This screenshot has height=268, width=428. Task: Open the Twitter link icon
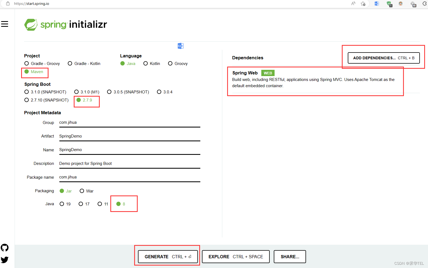pyautogui.click(x=5, y=260)
